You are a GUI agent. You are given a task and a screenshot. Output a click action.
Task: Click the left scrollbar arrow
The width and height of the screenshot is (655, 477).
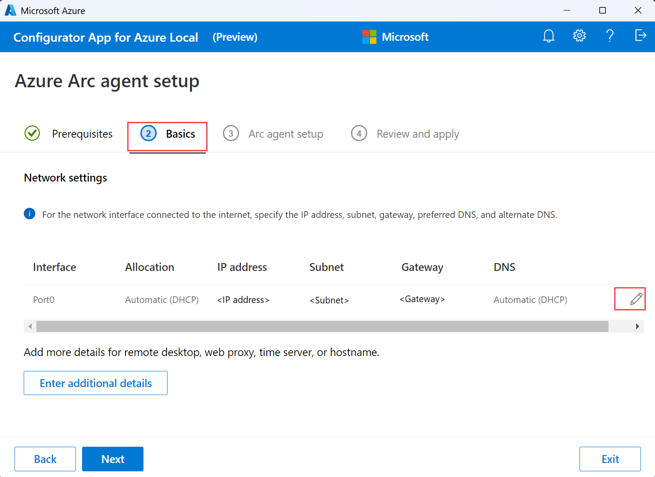pos(29,326)
